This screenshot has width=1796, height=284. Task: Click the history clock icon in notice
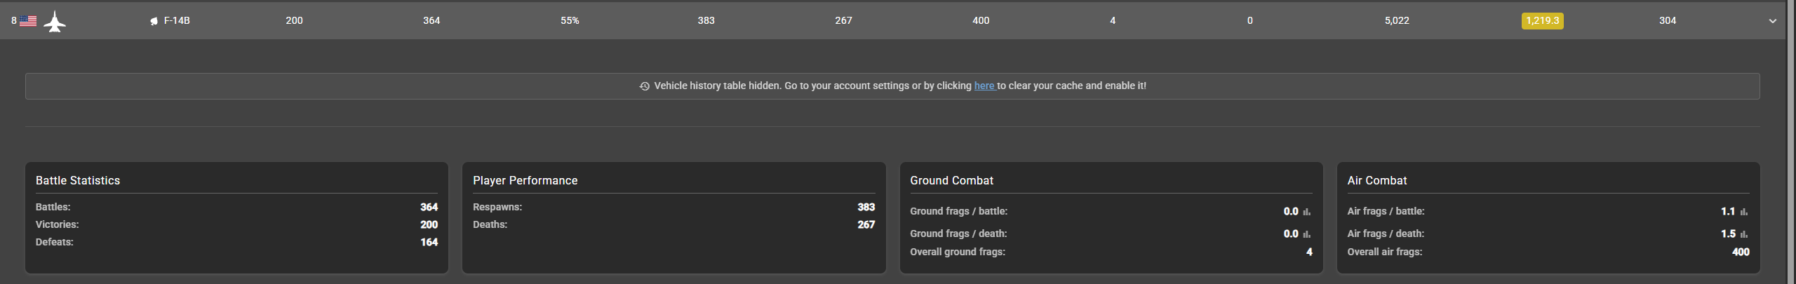tap(644, 86)
